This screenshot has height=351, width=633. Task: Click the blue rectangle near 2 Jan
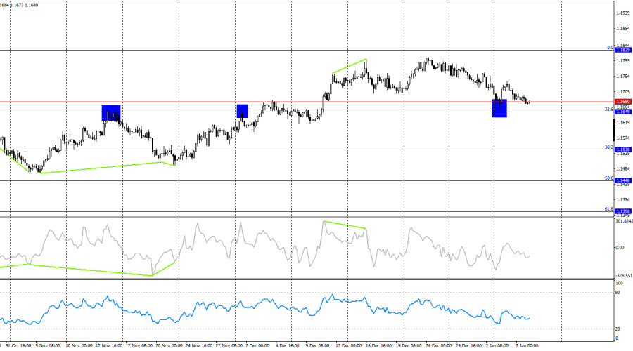(499, 107)
